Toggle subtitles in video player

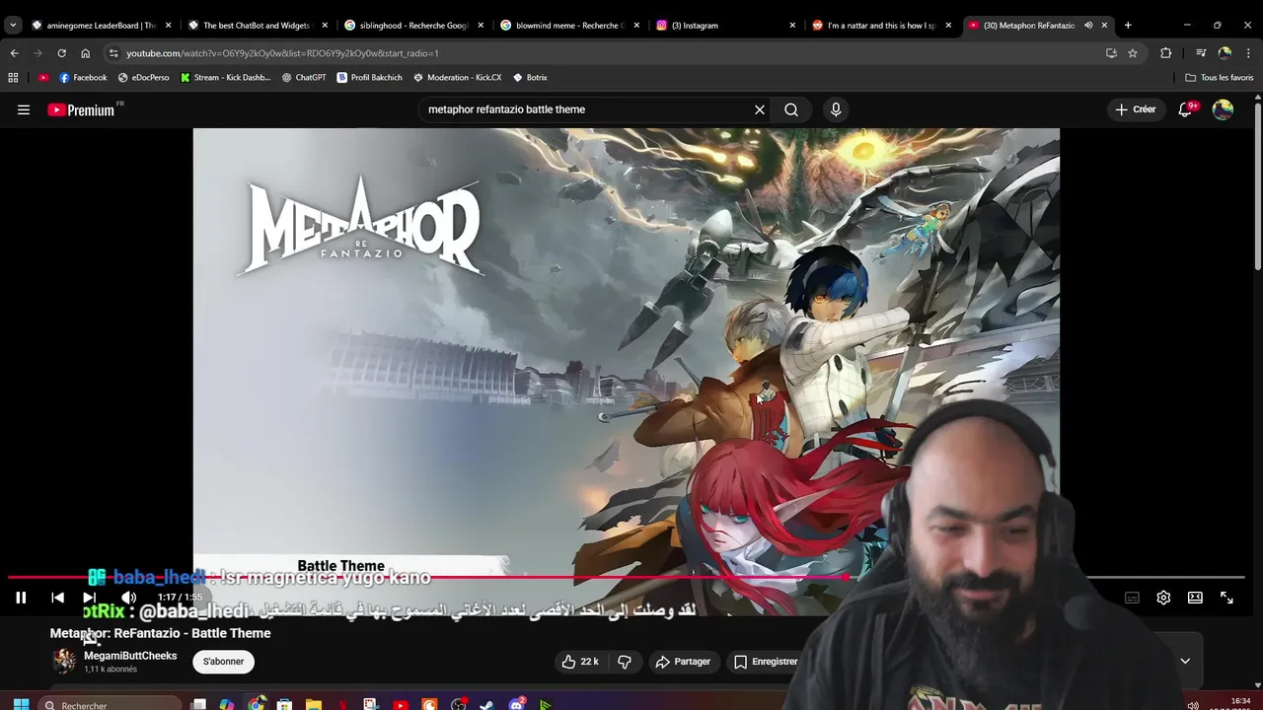[1132, 598]
